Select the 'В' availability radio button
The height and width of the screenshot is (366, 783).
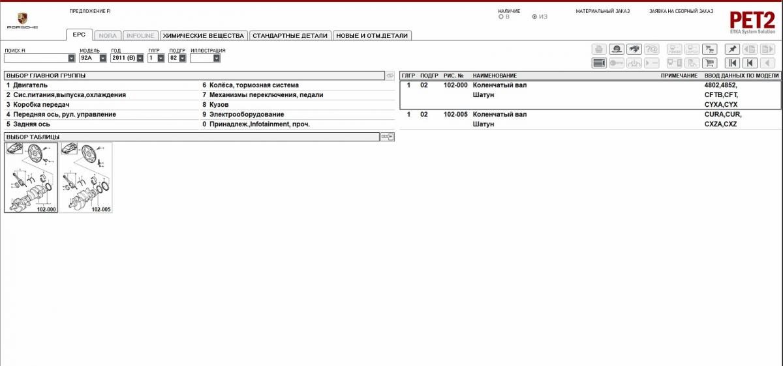[501, 17]
